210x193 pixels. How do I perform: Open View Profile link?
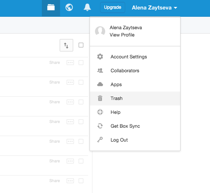[x=122, y=35]
